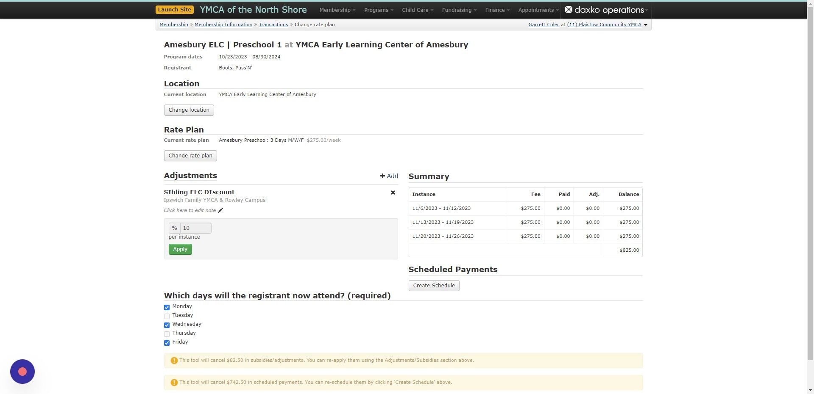Image resolution: width=814 pixels, height=394 pixels.
Task: Open the Child Care dropdown
Action: click(x=417, y=10)
